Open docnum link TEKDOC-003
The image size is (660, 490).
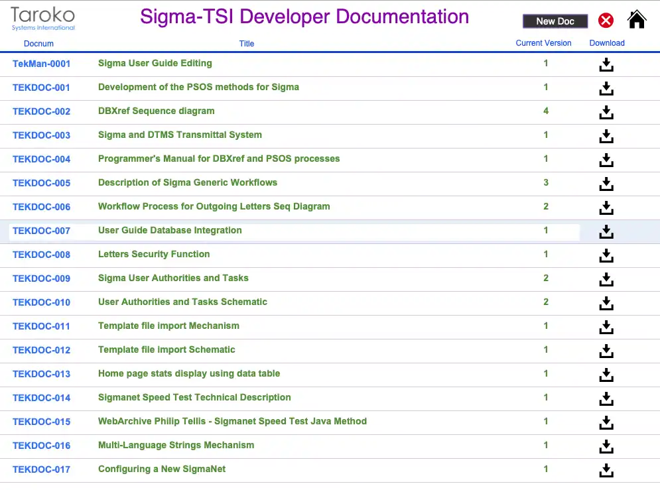pyautogui.click(x=41, y=135)
